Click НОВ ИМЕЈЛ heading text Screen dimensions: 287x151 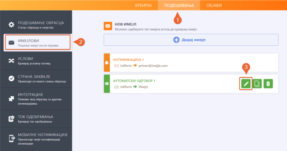click(125, 24)
